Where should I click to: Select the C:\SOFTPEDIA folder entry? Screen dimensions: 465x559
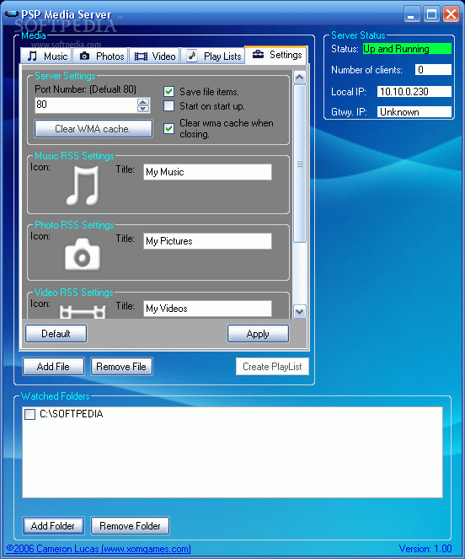coord(72,414)
